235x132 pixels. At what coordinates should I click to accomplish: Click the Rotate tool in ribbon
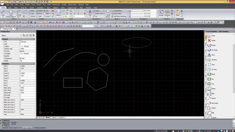pyautogui.click(x=39, y=11)
